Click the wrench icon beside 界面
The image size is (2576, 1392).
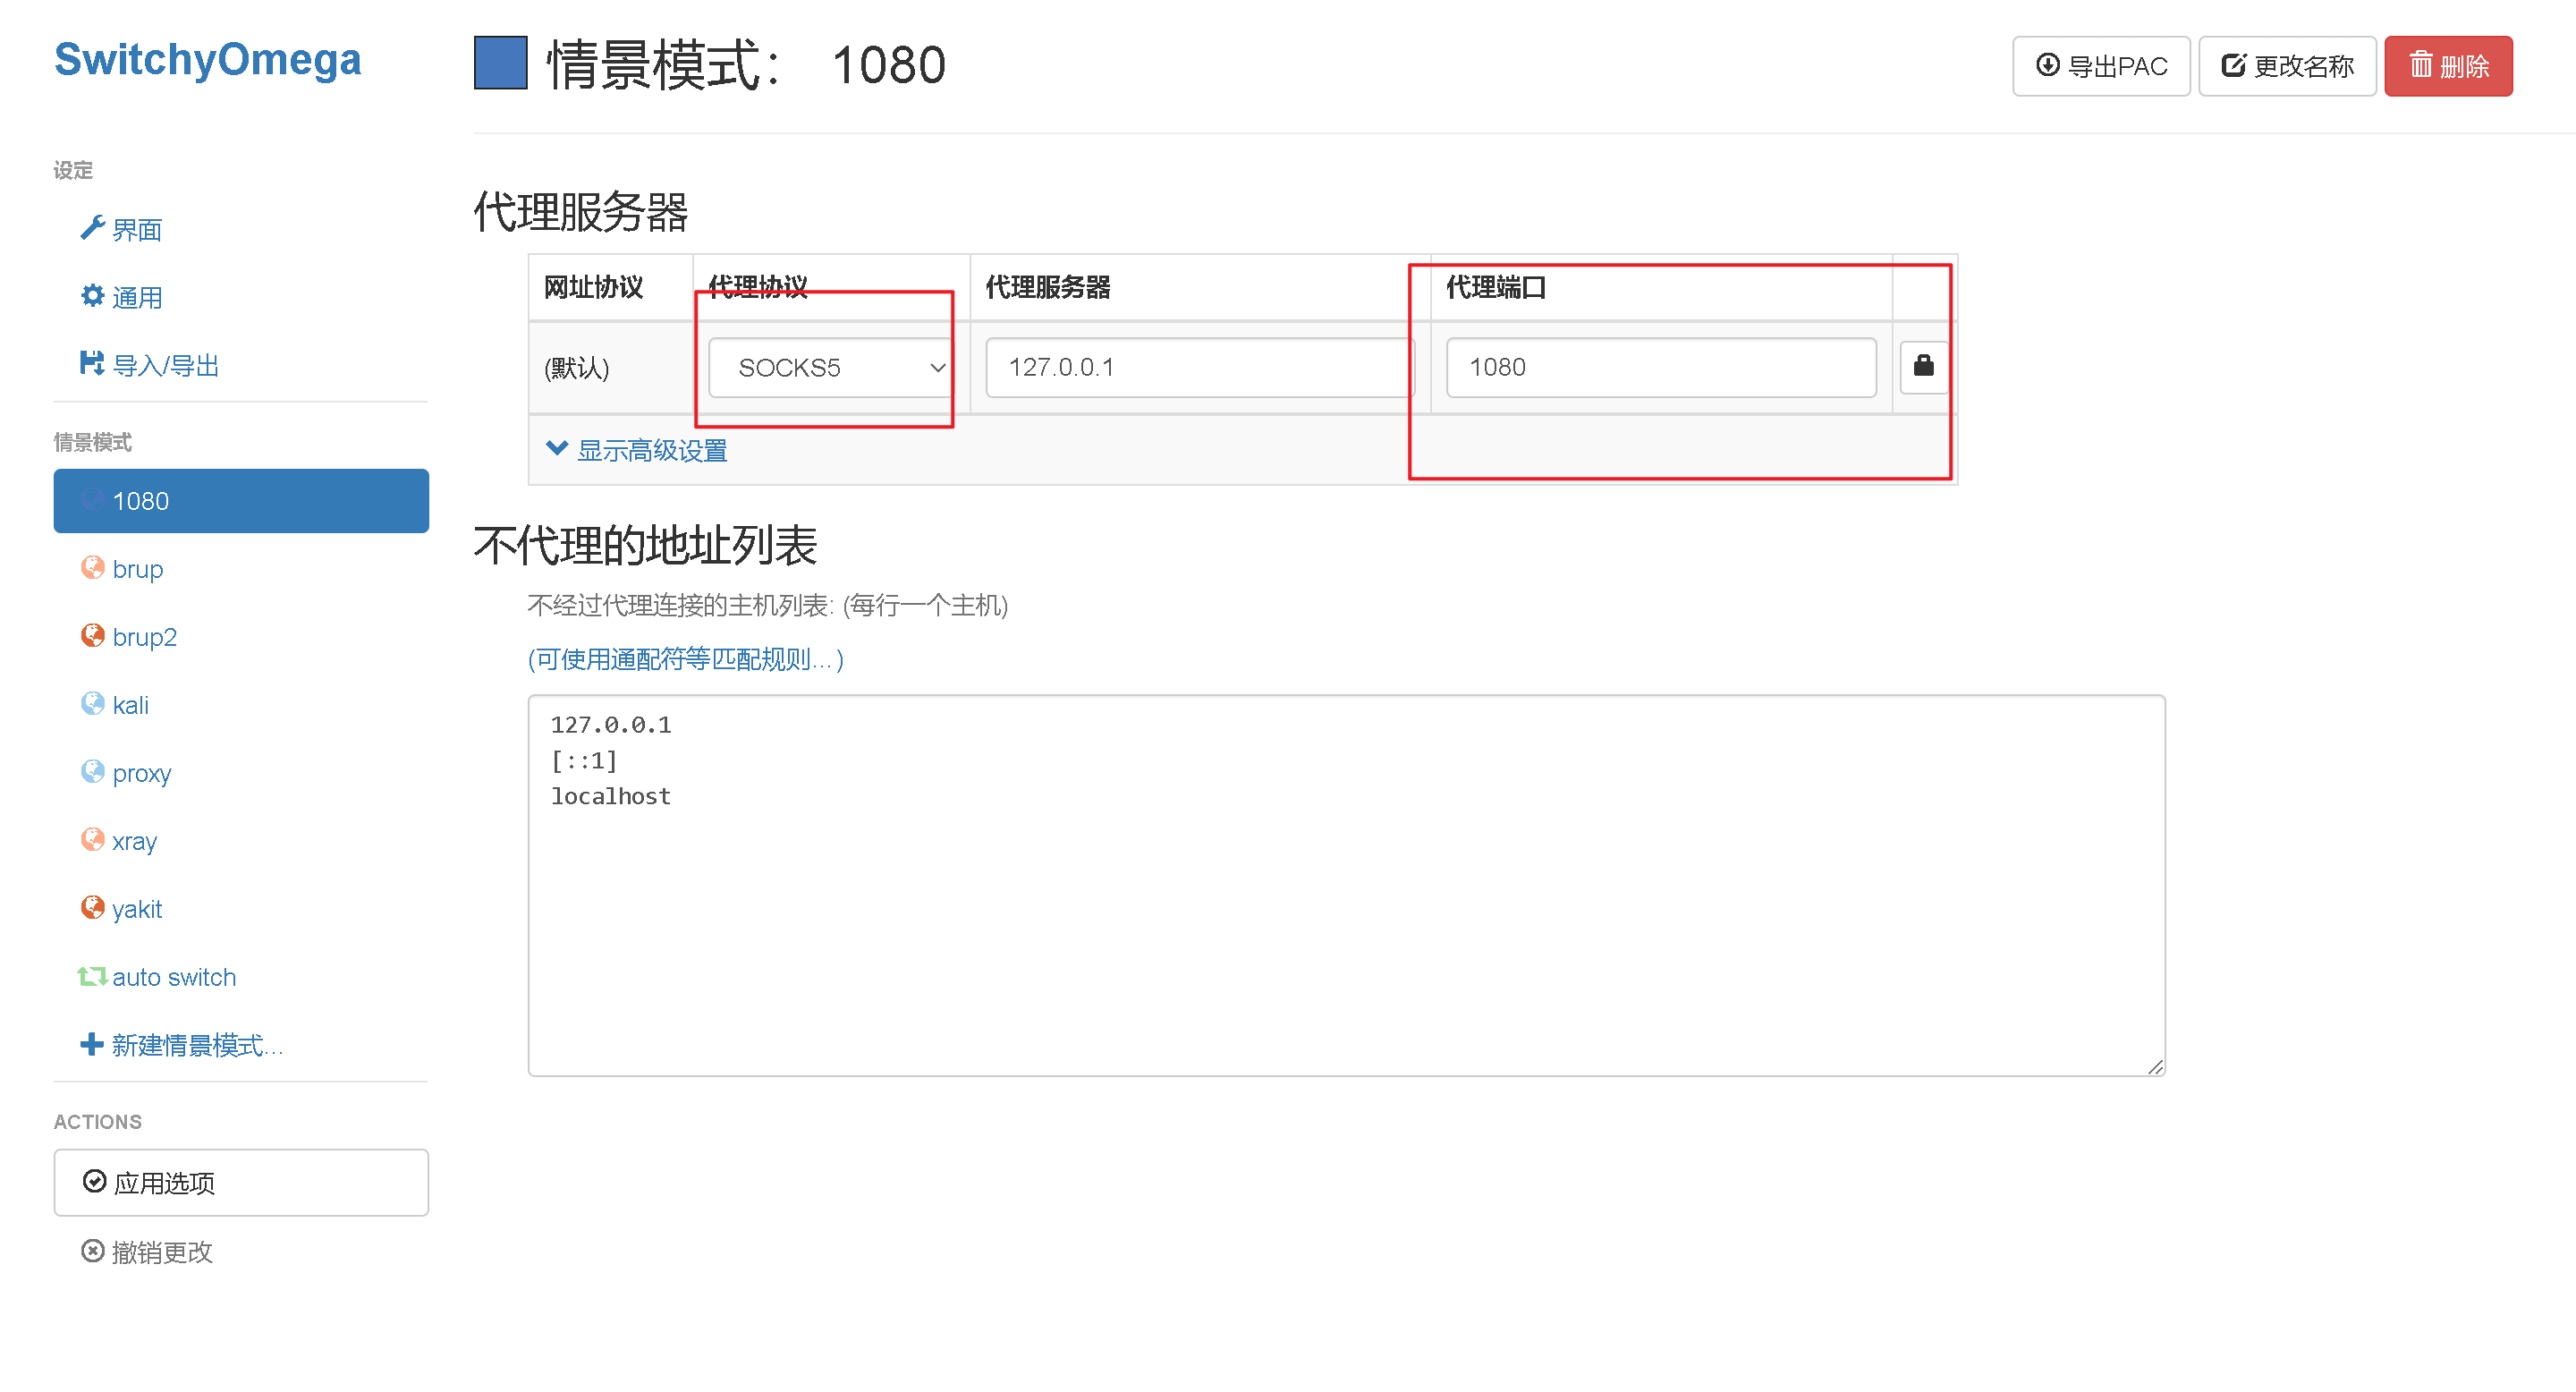pyautogui.click(x=92, y=228)
